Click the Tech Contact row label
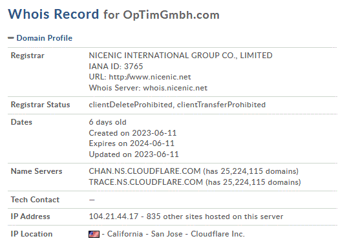 click(35, 200)
